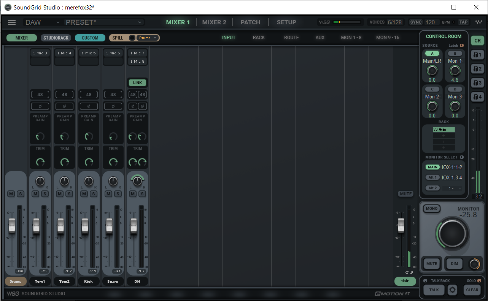Select headphones 1 monitor output
488x301 pixels.
tap(477, 55)
